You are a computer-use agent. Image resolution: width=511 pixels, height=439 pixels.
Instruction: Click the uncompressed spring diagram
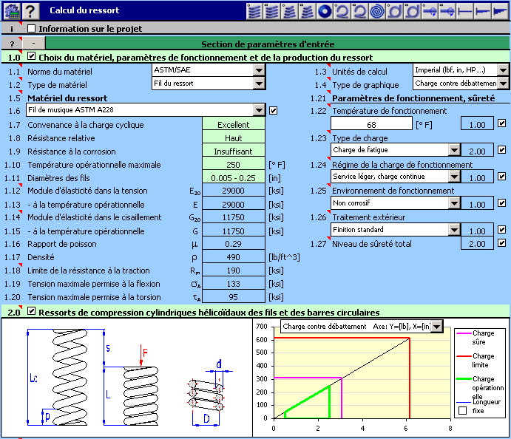click(70, 377)
